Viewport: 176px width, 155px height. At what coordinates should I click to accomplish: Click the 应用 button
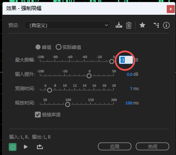[x=115, y=147]
